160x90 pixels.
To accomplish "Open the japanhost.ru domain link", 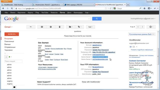I will point(97,45).
